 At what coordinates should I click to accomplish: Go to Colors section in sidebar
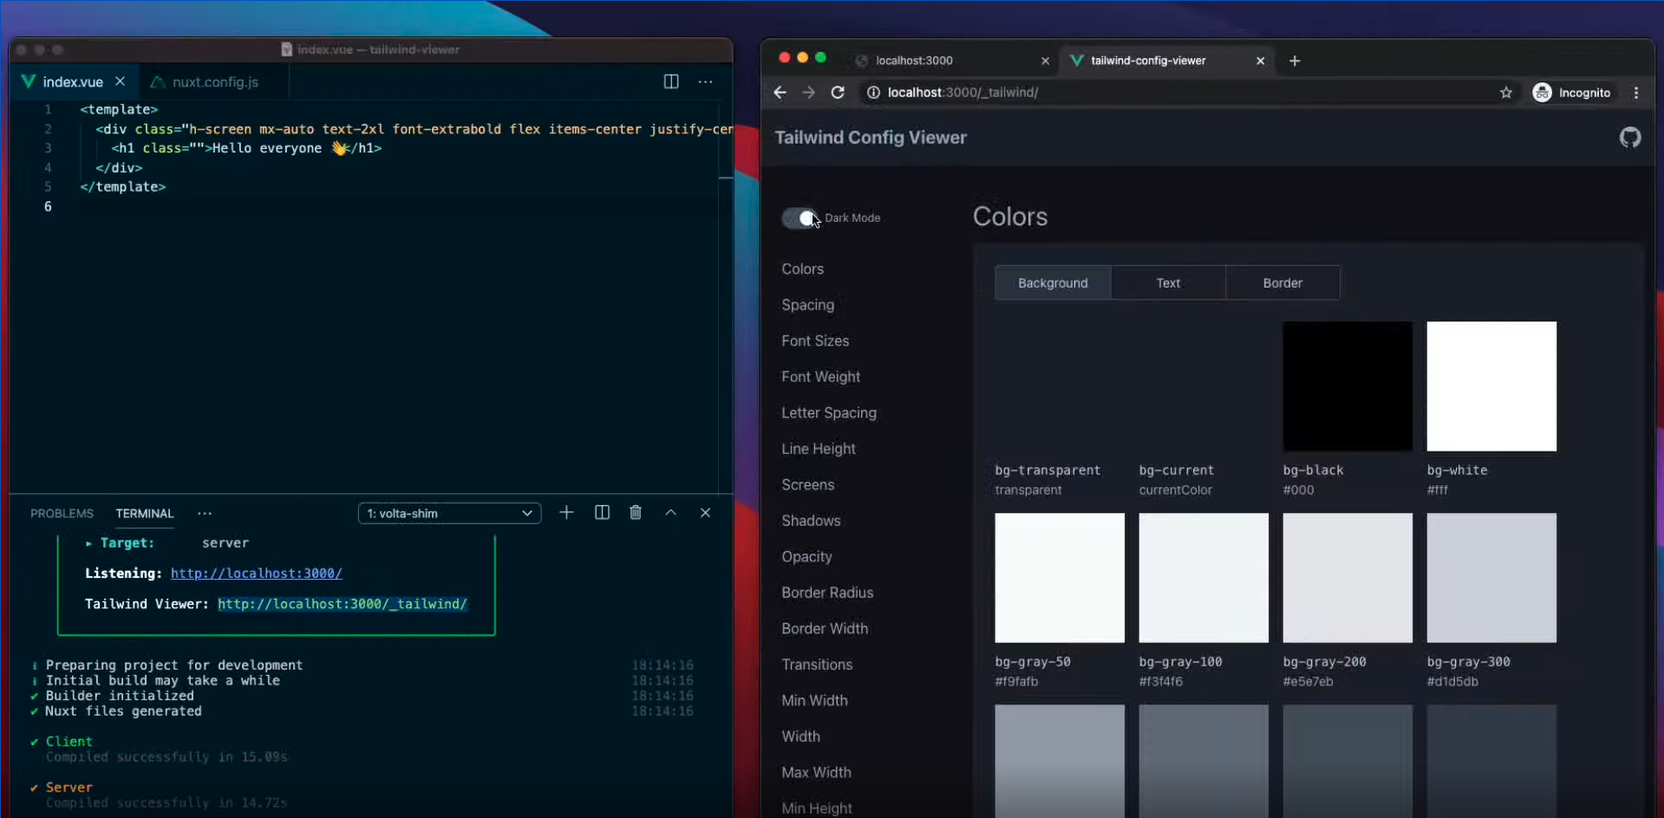pos(803,269)
